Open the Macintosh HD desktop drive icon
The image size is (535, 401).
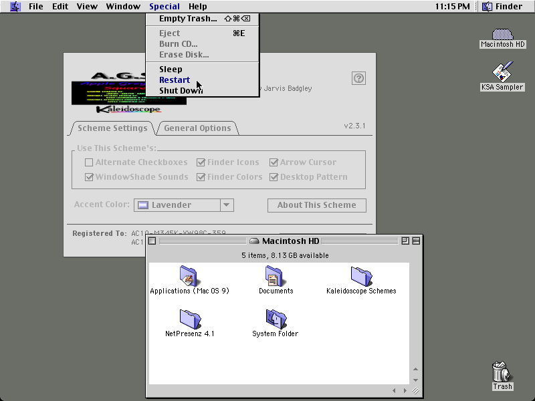502,34
